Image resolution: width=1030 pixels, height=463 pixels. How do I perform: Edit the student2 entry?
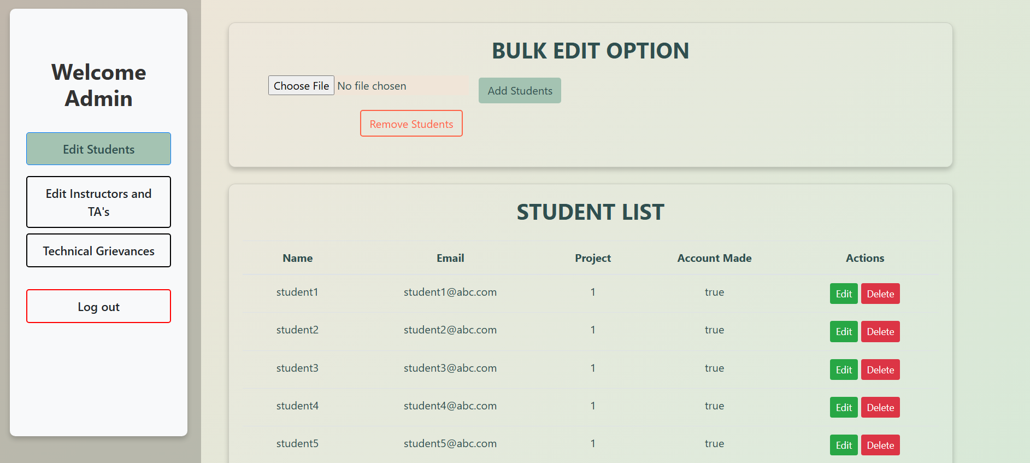(x=844, y=331)
